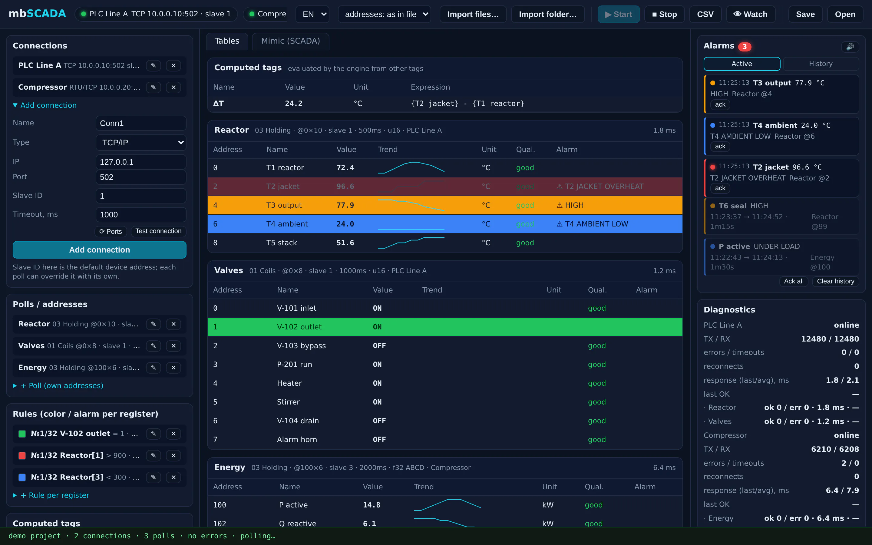Edit the V-102 outlet rule

click(x=154, y=434)
